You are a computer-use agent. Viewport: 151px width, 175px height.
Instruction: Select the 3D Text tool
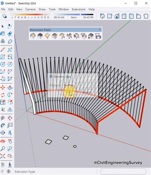pyautogui.click(x=10, y=133)
